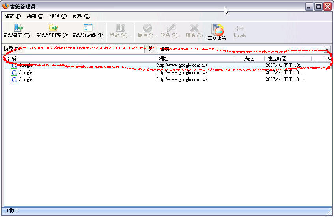This screenshot has width=334, height=217.
Task: Click the third row's creation time 2007/4/1
Action: (284, 79)
